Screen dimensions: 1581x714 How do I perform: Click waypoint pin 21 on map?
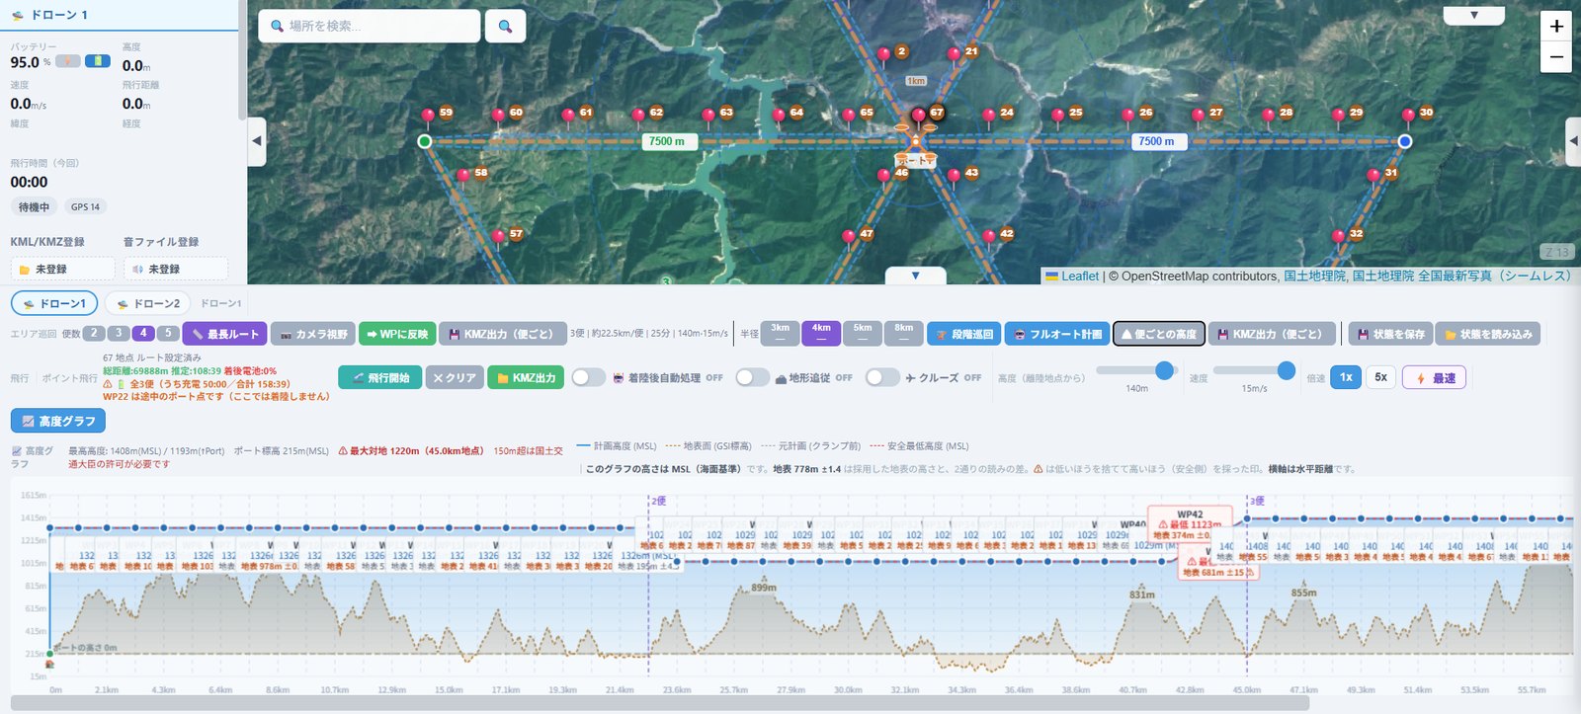click(x=955, y=55)
